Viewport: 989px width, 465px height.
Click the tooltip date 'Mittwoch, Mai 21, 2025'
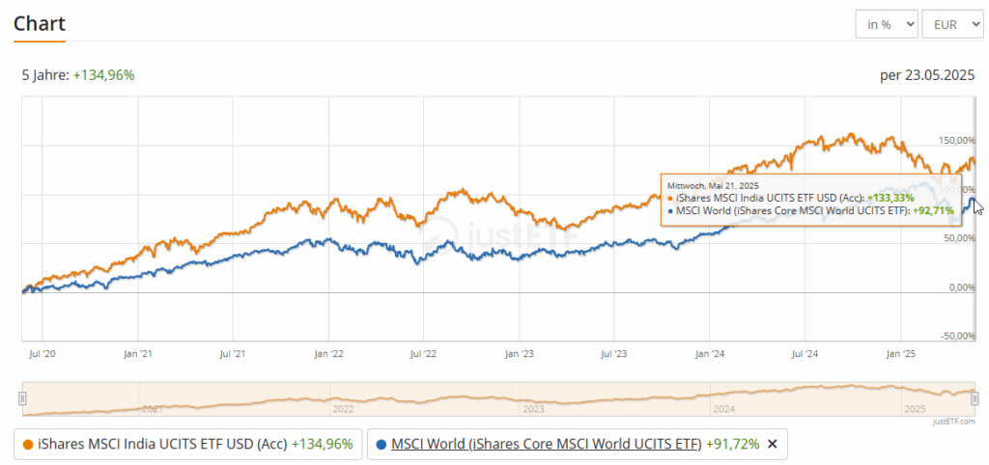tap(713, 186)
